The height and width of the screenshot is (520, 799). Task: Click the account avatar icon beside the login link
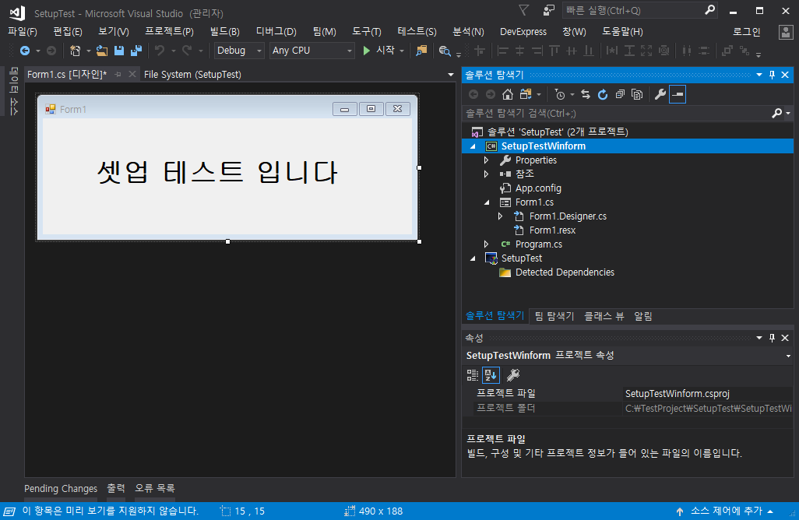pos(785,32)
